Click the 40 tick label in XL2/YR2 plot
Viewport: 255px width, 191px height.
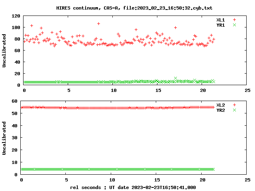(14, 126)
